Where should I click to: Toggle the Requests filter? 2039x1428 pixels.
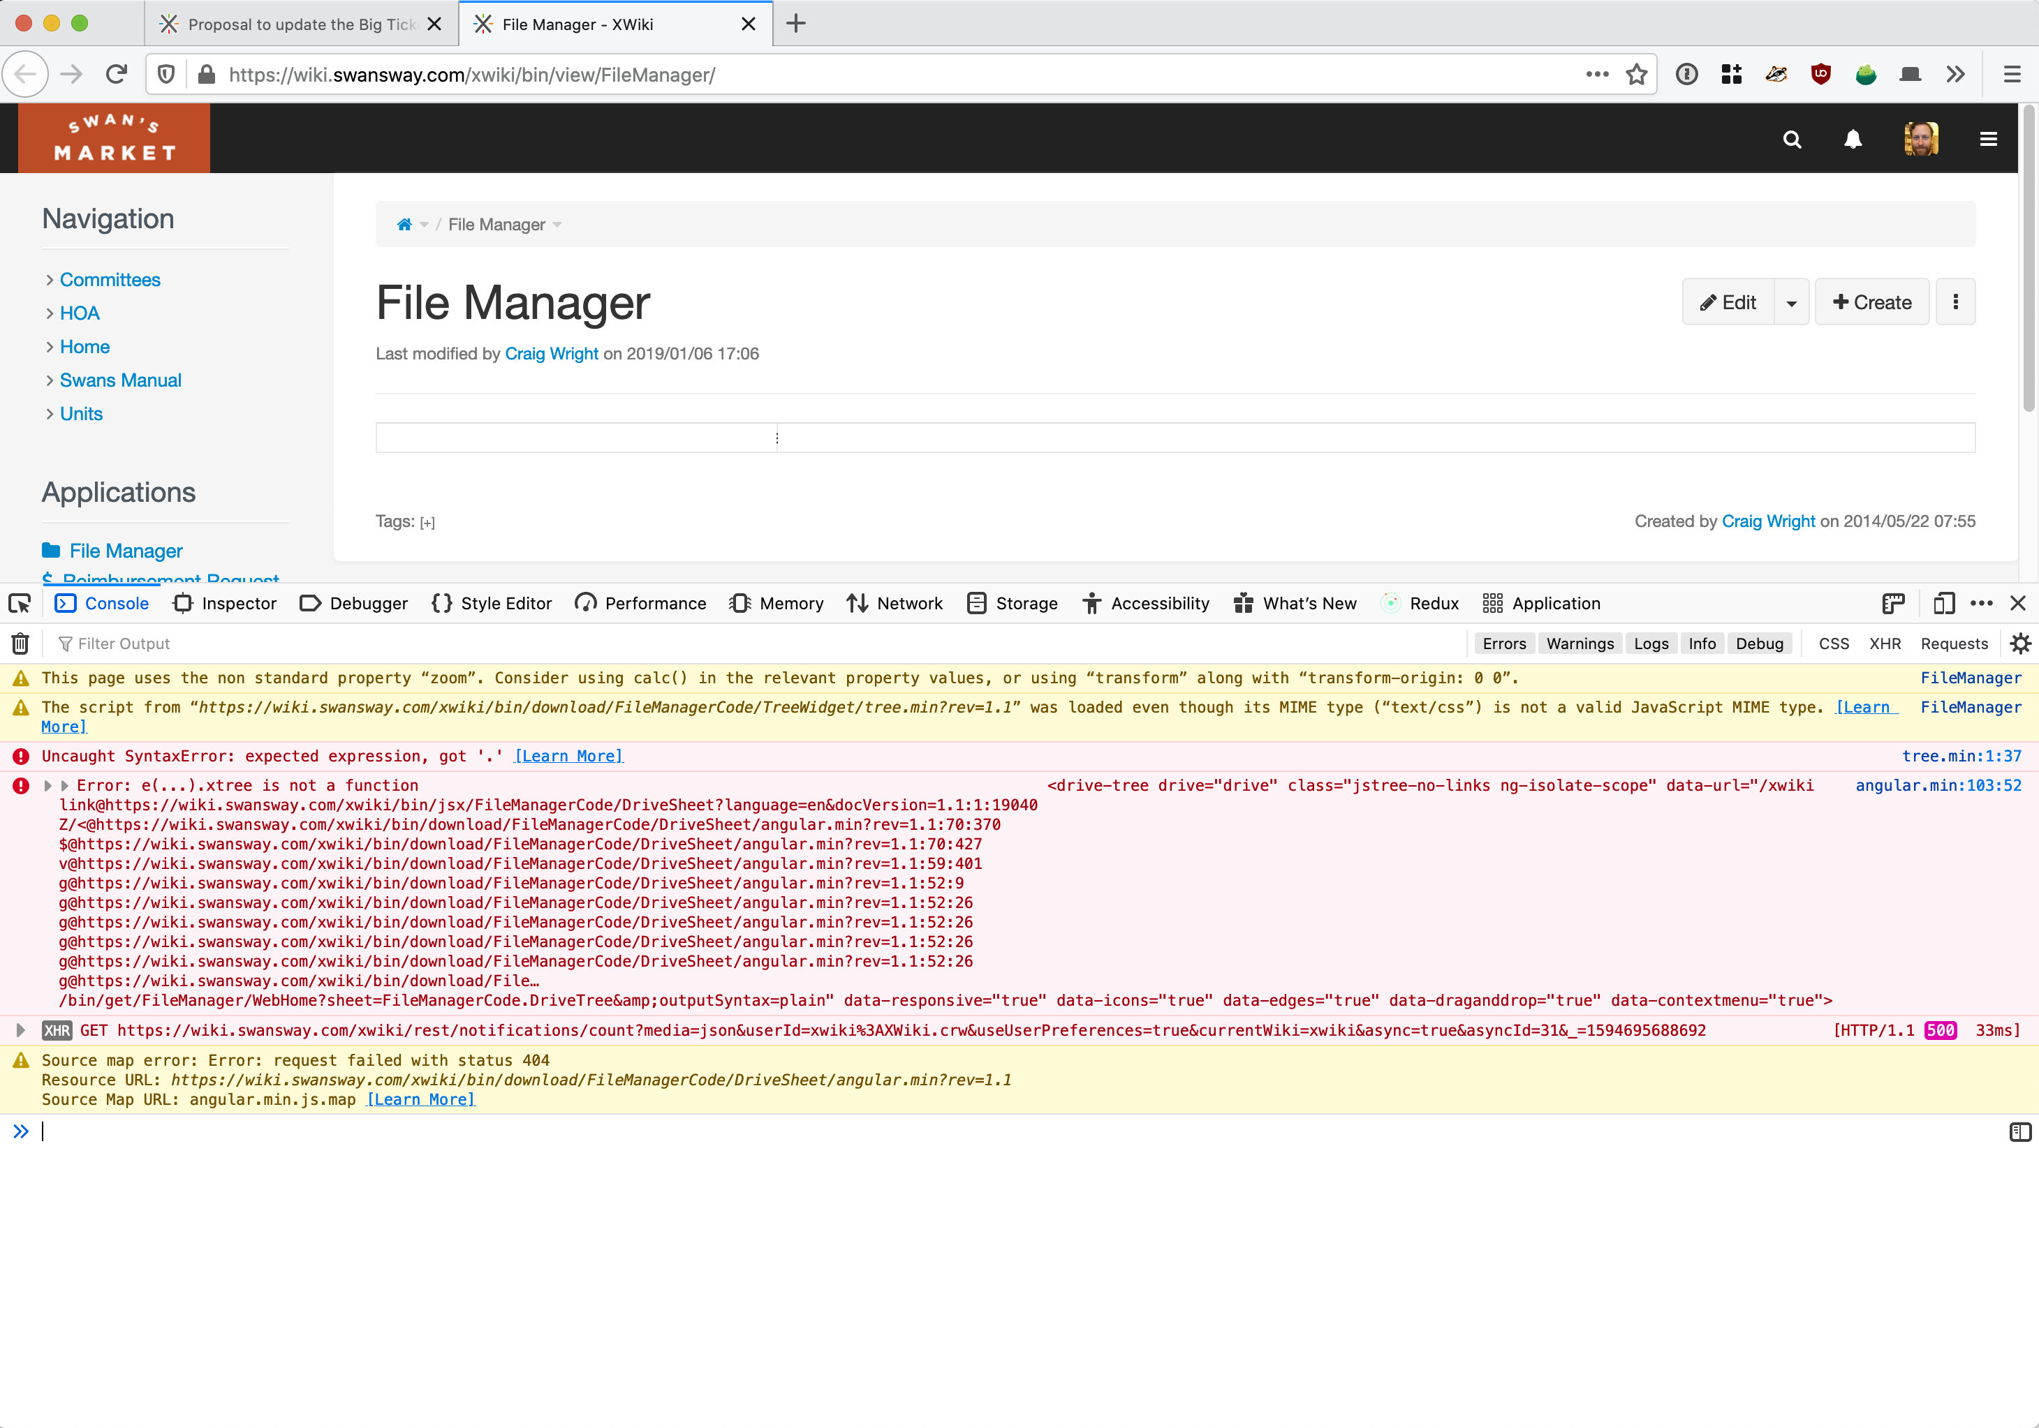tap(1954, 644)
